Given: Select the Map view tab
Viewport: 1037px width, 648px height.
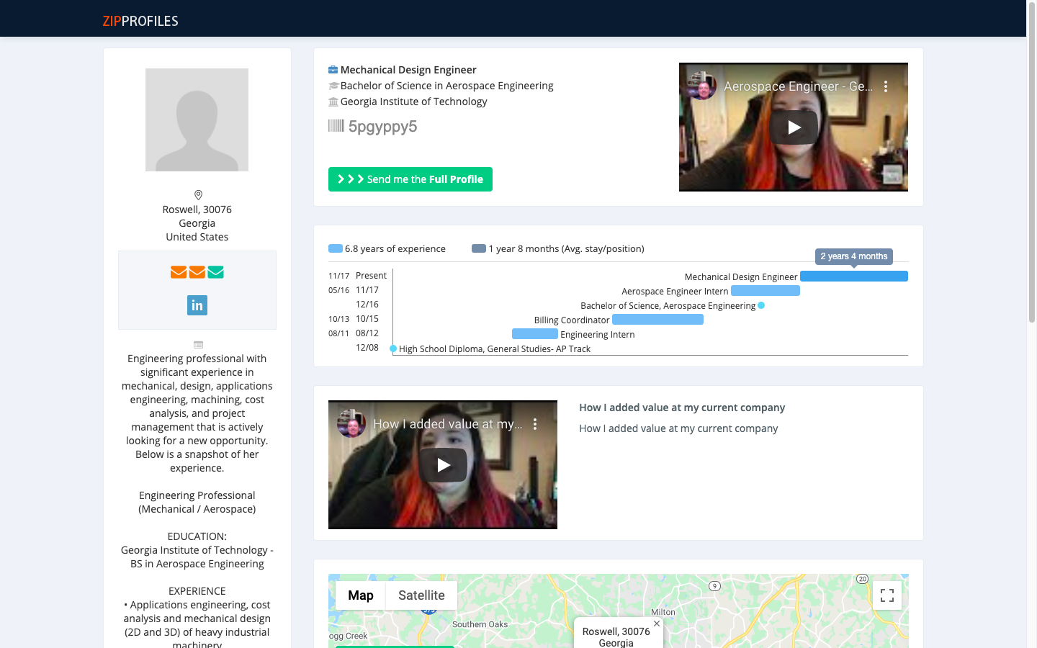Looking at the screenshot, I should 361,595.
